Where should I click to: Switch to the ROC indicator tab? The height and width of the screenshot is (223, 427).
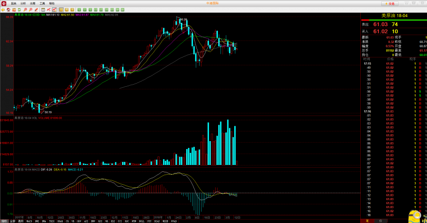[x=127, y=221]
